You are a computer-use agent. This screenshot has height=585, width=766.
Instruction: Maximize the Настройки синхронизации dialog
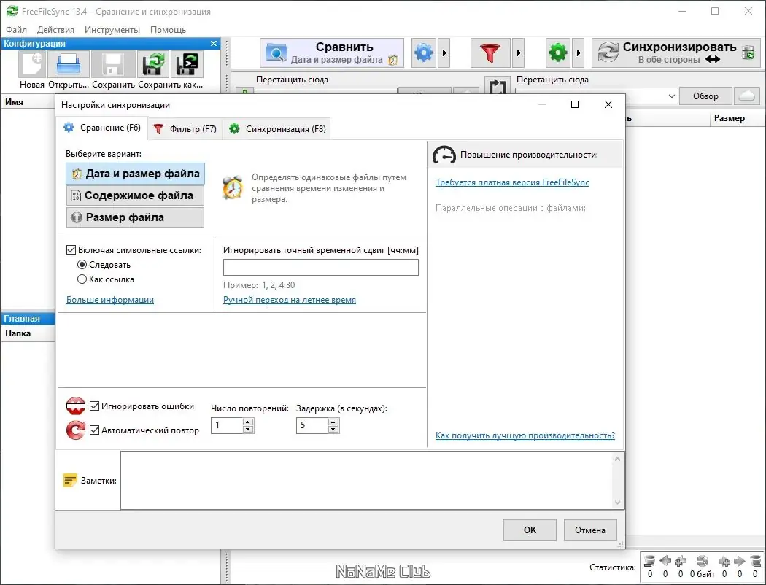575,104
